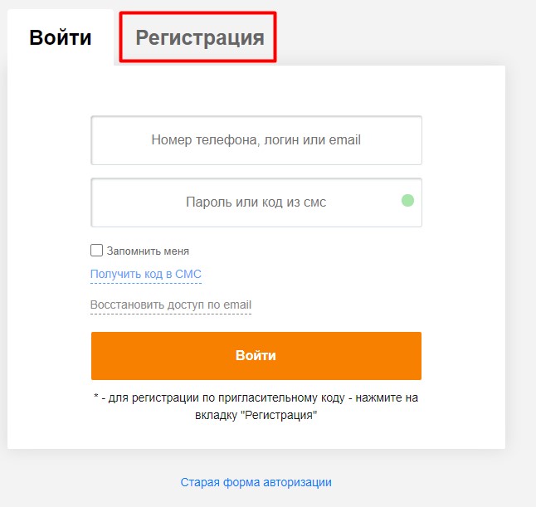Click the invitation code registration note
Screen dimensions: 536x507
[256, 406]
